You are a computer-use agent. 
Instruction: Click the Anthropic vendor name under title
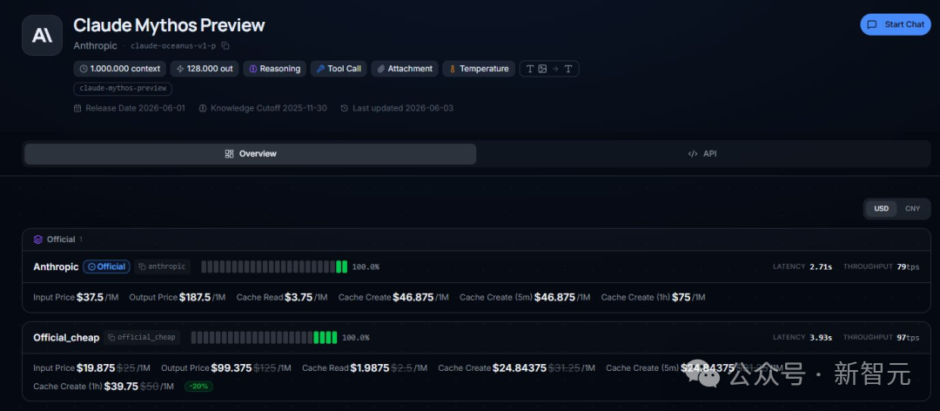pos(96,45)
